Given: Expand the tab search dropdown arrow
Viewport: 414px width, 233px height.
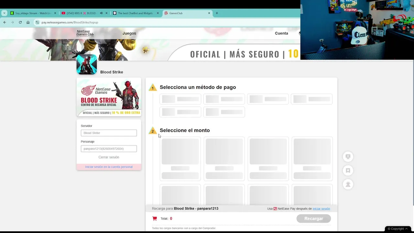Looking at the screenshot, I should [4, 13].
